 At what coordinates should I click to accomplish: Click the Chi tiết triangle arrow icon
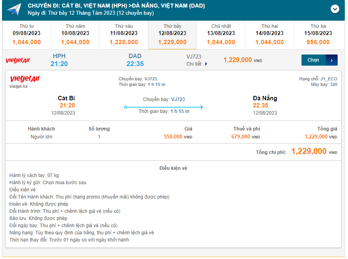pyautogui.click(x=206, y=64)
